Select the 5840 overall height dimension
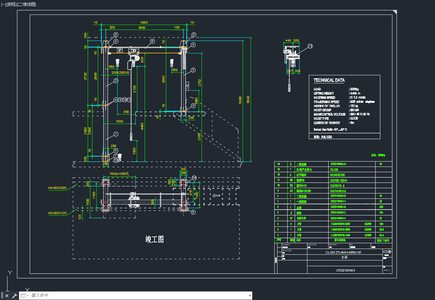Viewport: 435px width, 300px height. click(x=248, y=100)
